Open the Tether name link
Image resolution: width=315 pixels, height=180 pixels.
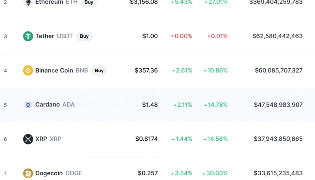44,36
